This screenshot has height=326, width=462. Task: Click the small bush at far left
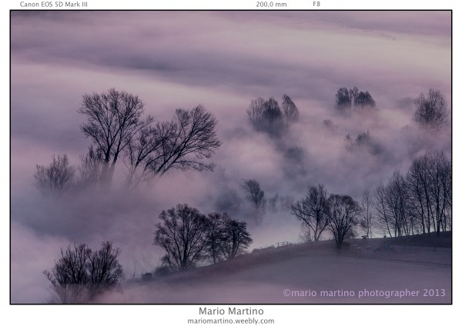[x=54, y=175]
